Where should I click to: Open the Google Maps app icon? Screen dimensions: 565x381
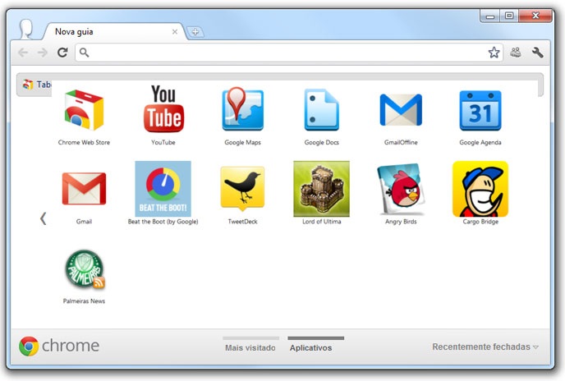tap(242, 110)
